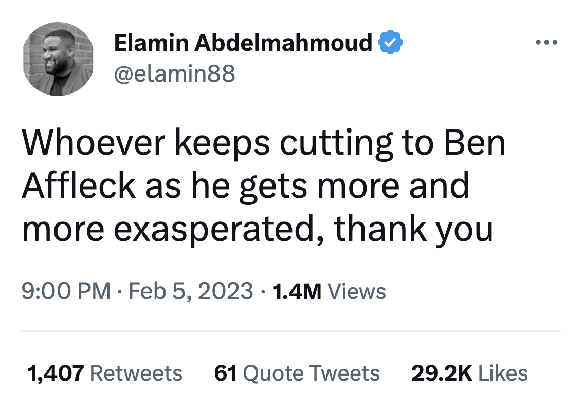Open Elamin Abdelmahmoud's profile picture
Screen dimensions: 583x412
pyautogui.click(x=58, y=59)
